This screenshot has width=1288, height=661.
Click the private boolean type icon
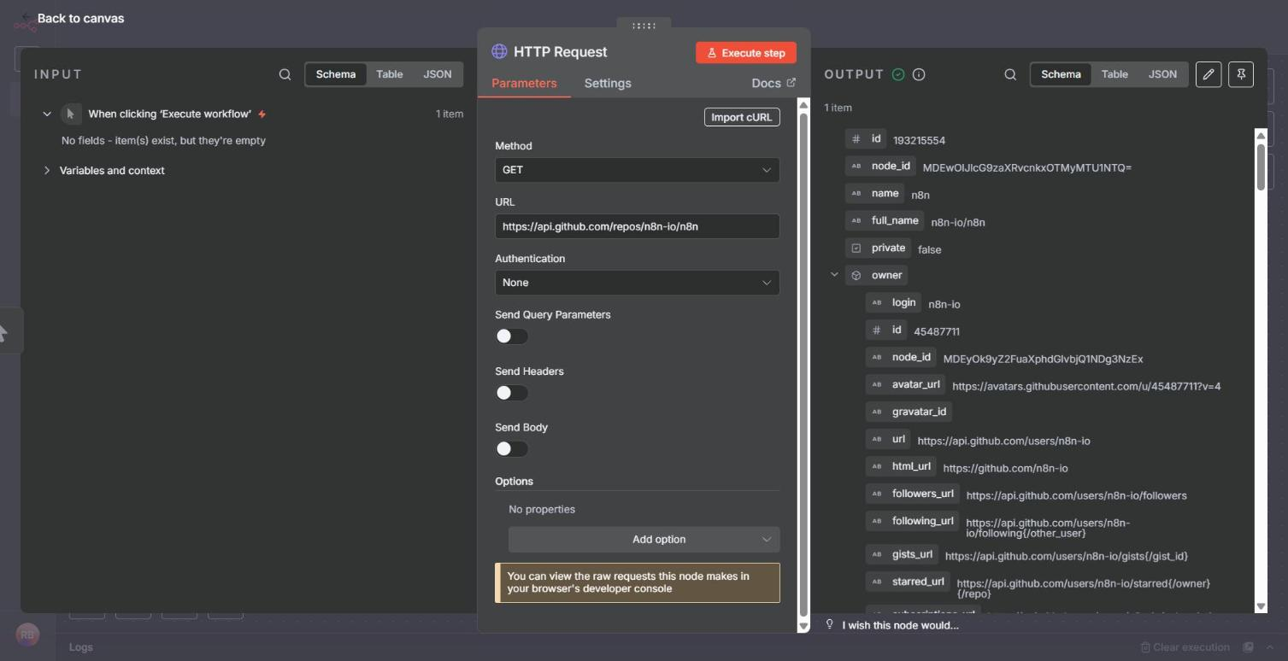pos(856,248)
